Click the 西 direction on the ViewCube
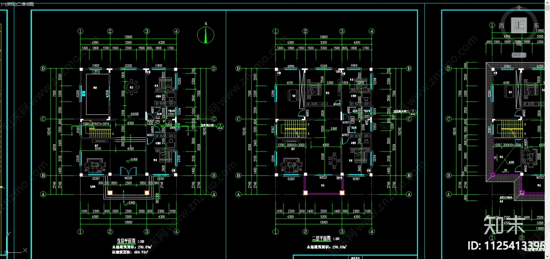 [x=502, y=26]
